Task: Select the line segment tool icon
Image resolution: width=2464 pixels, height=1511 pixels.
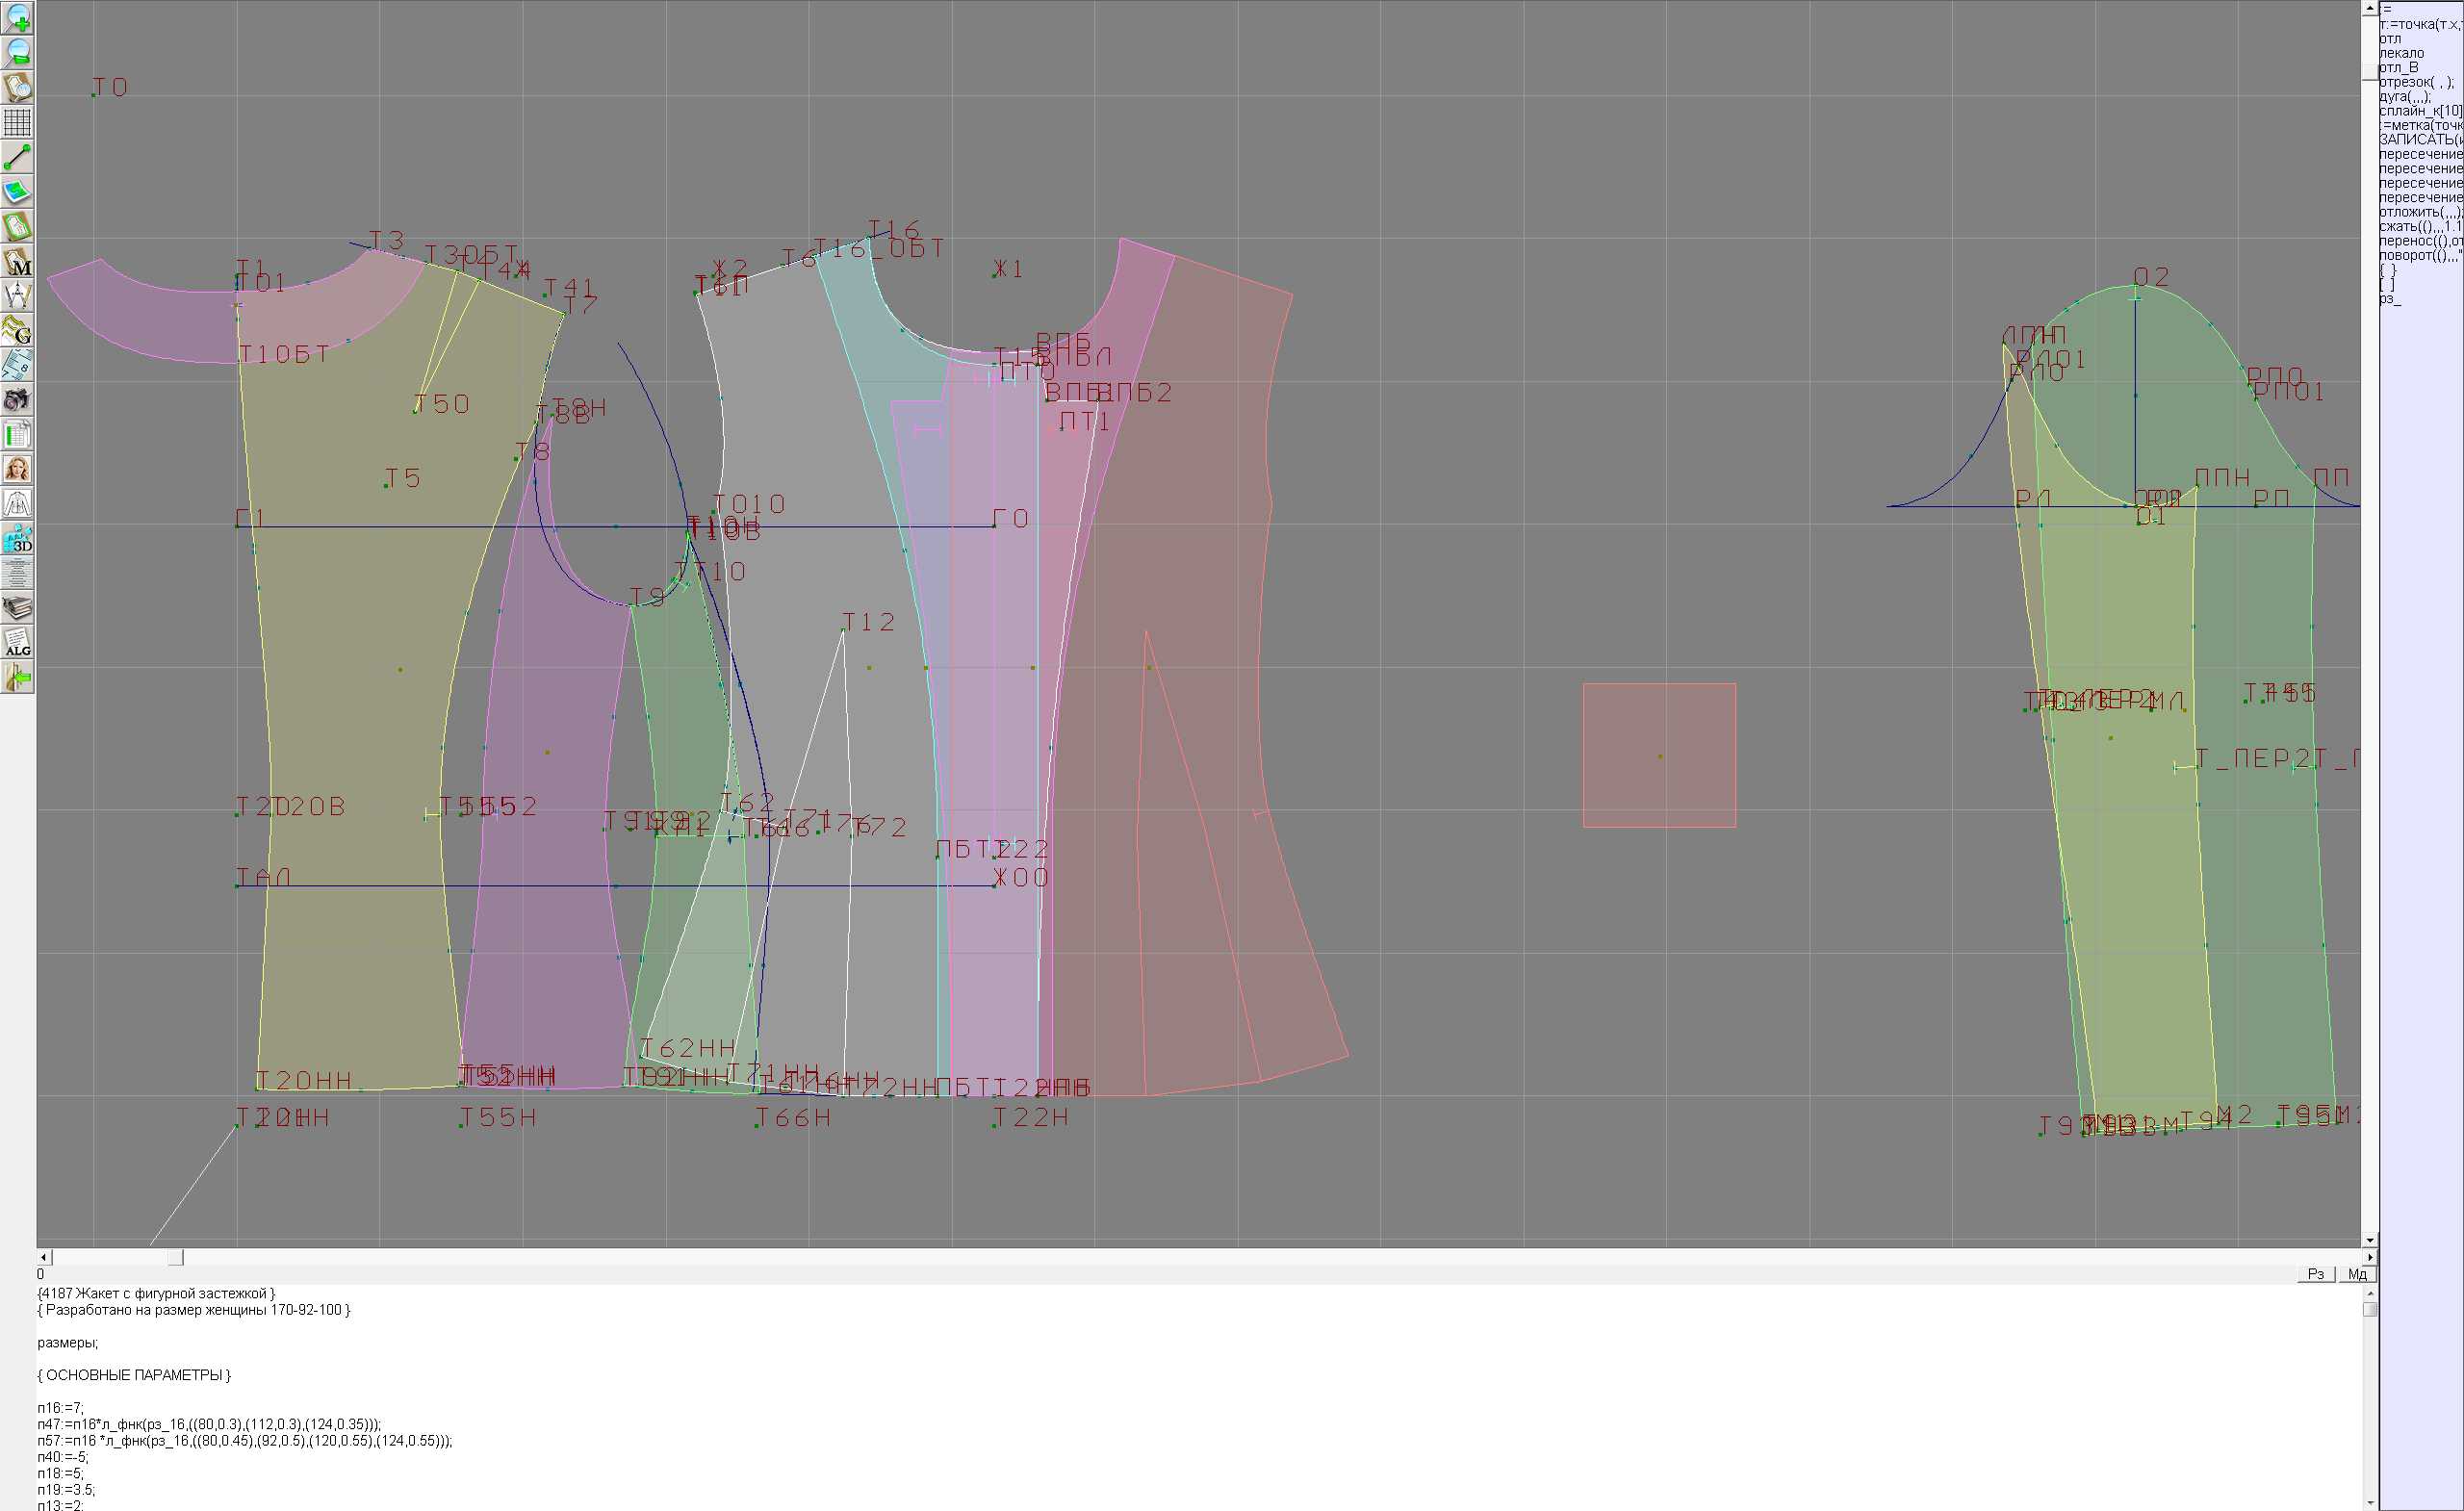Action: [18, 157]
